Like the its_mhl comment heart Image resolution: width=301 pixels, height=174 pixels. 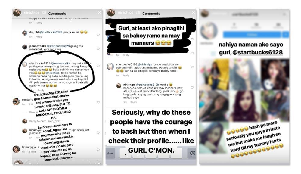(98, 35)
